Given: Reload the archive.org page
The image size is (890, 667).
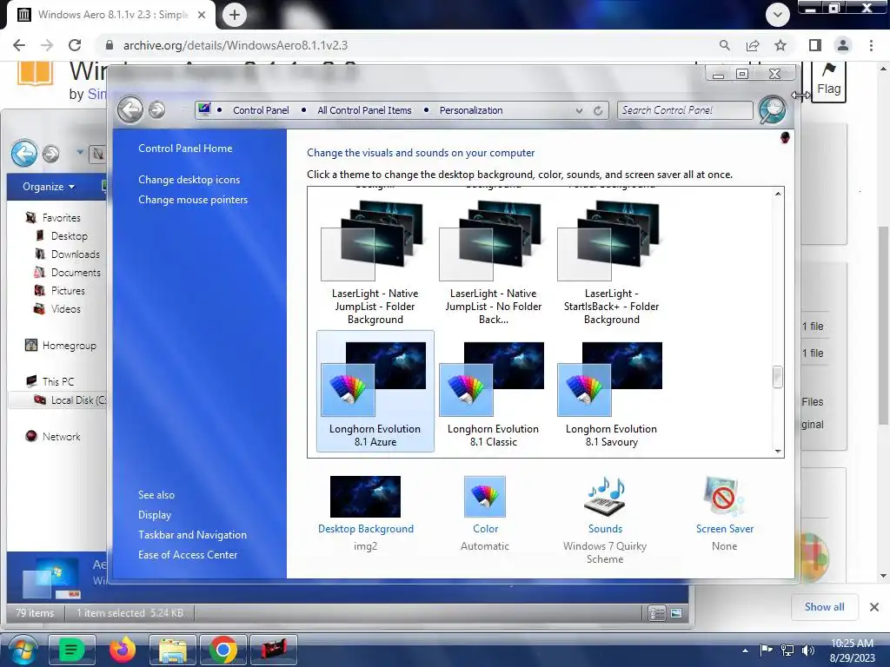Looking at the screenshot, I should point(75,45).
